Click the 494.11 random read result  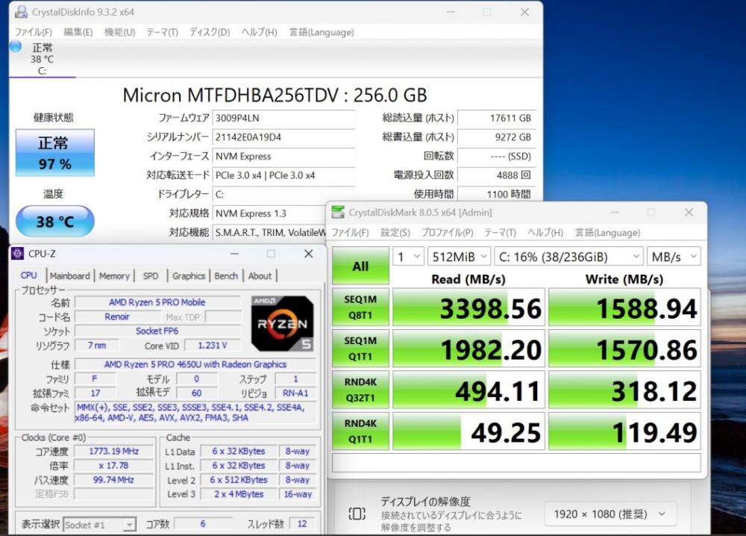coord(468,390)
